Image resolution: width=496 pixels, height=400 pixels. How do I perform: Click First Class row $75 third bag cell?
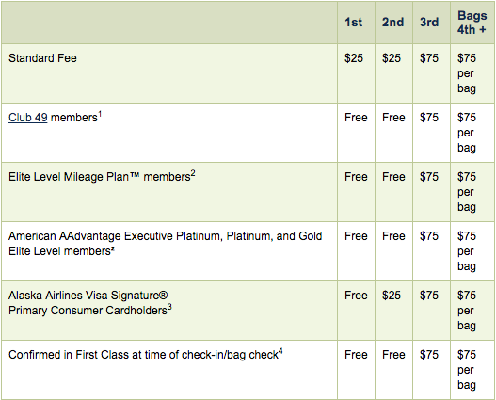point(429,355)
